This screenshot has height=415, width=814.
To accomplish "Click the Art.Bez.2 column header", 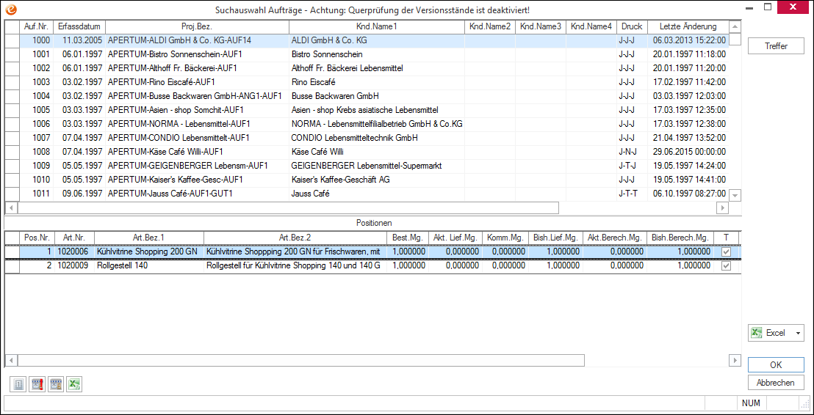I will click(x=295, y=238).
